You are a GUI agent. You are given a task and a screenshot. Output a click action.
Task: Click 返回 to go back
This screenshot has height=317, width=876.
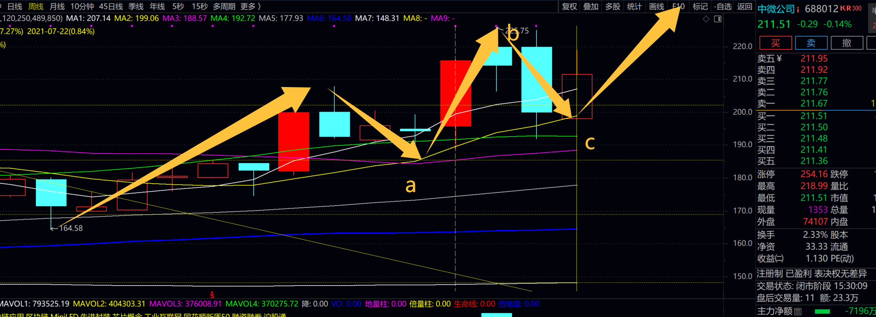click(x=745, y=7)
